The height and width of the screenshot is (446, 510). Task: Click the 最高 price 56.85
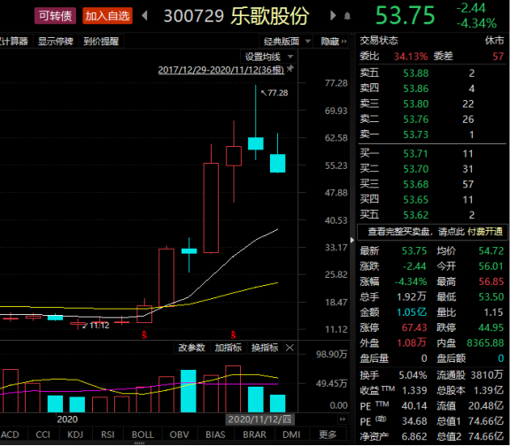(x=491, y=281)
